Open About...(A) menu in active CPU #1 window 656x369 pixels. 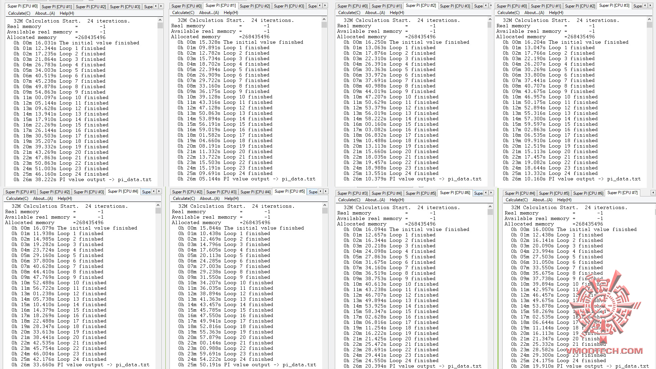click(x=209, y=13)
